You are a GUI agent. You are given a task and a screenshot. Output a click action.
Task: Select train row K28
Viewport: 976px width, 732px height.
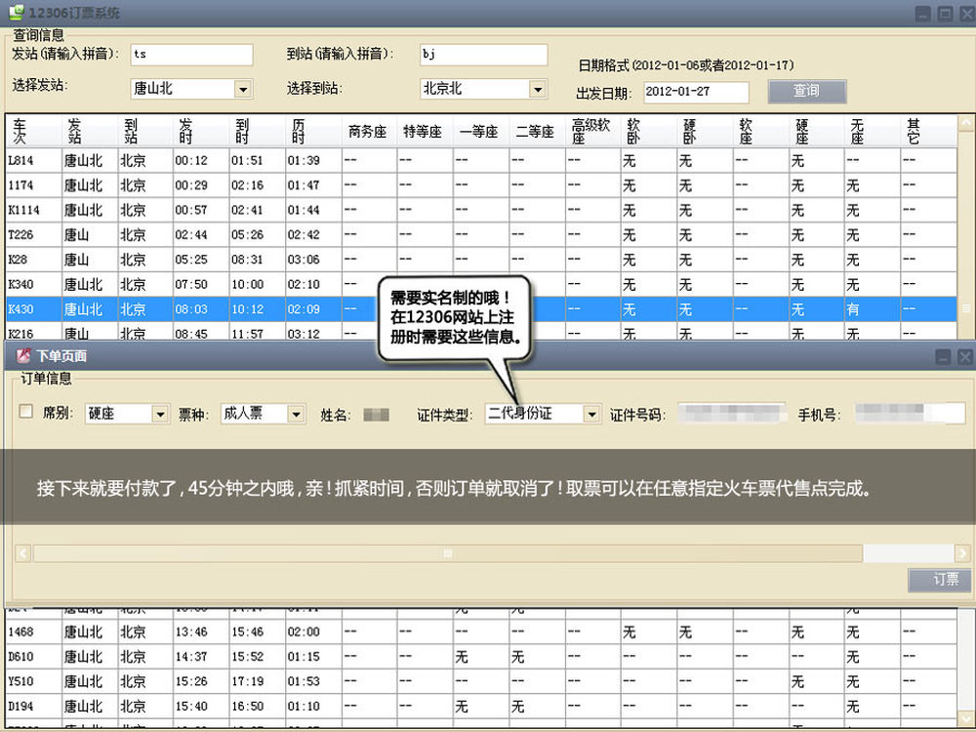tap(481, 260)
